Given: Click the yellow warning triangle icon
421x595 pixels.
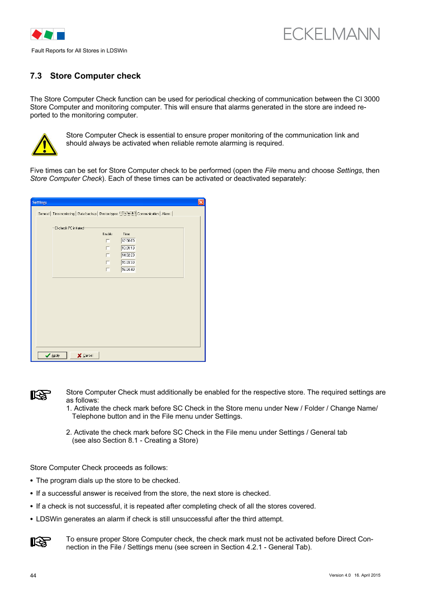Looking at the screenshot, I should click(x=44, y=145).
